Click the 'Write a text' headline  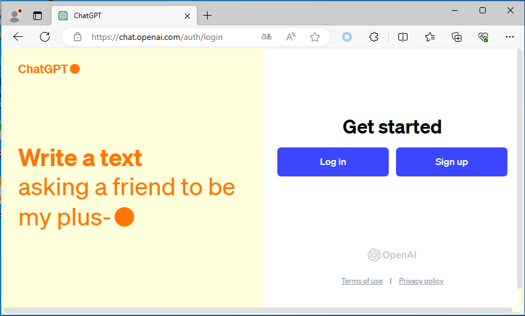(81, 158)
